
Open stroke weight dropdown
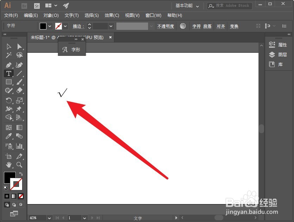111,26
